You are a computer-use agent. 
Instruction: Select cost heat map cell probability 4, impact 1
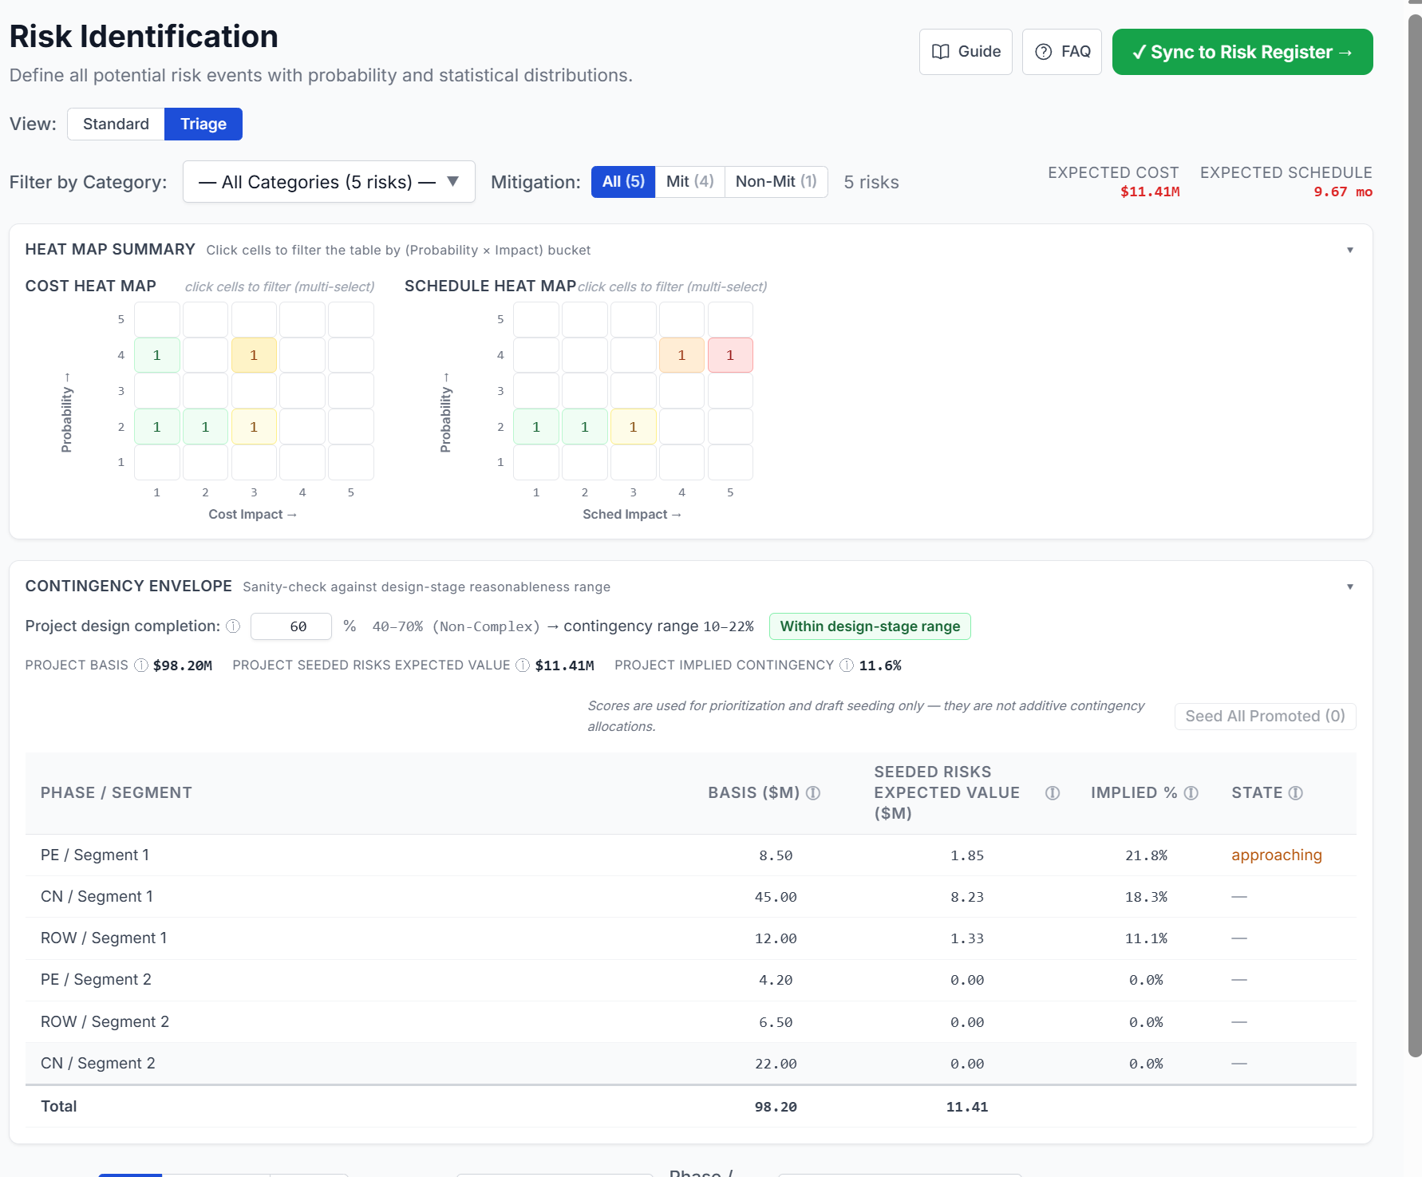pos(157,355)
